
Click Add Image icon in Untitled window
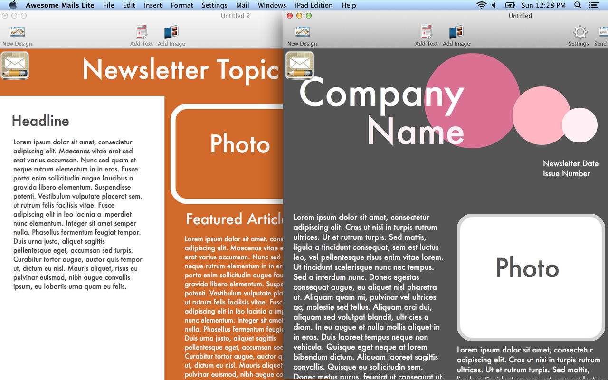(456, 33)
